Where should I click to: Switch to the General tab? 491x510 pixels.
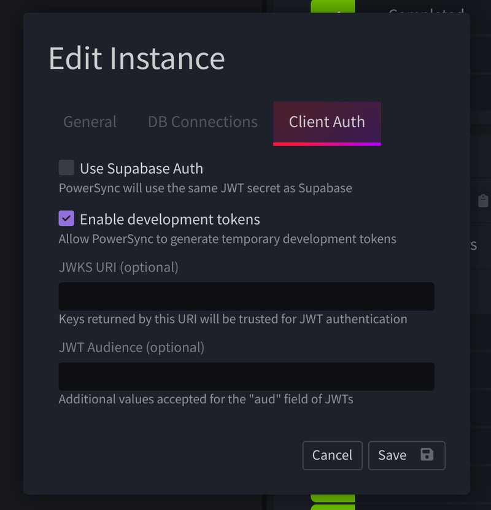coord(90,122)
